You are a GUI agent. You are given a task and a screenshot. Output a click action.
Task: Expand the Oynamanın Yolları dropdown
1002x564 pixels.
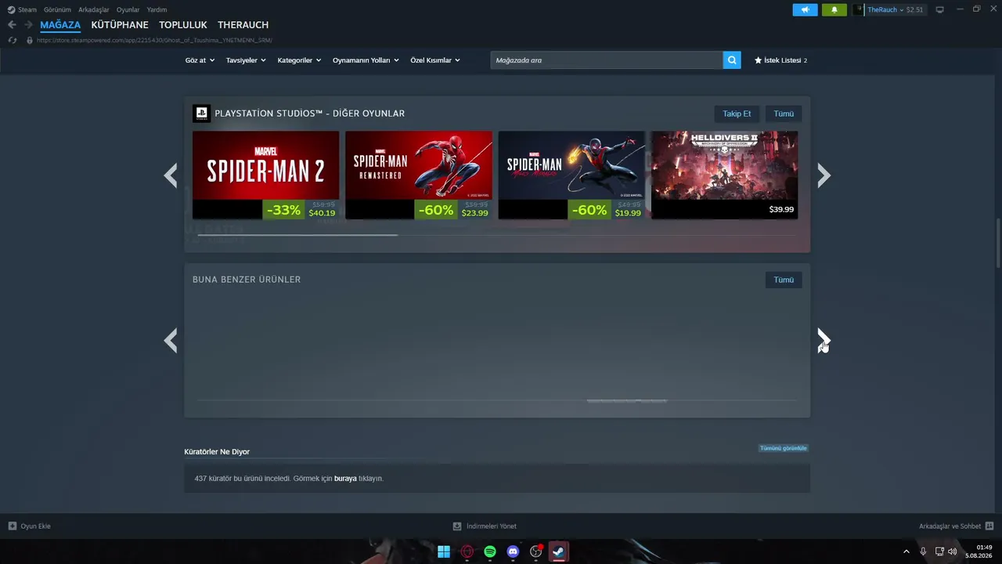366,60
